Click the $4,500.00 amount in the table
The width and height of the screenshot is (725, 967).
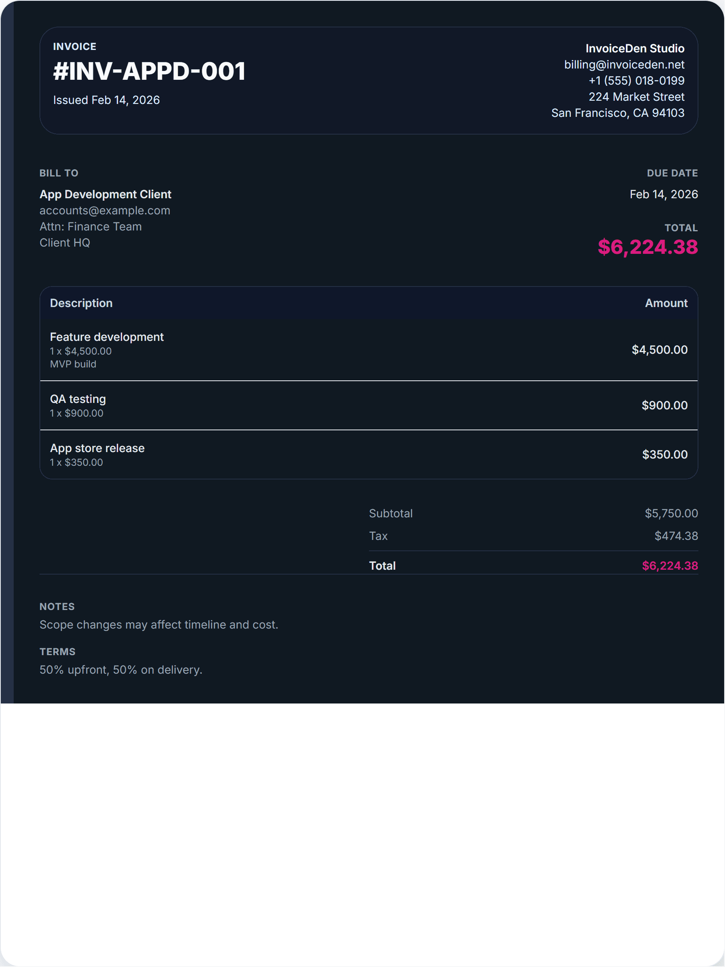coord(659,350)
